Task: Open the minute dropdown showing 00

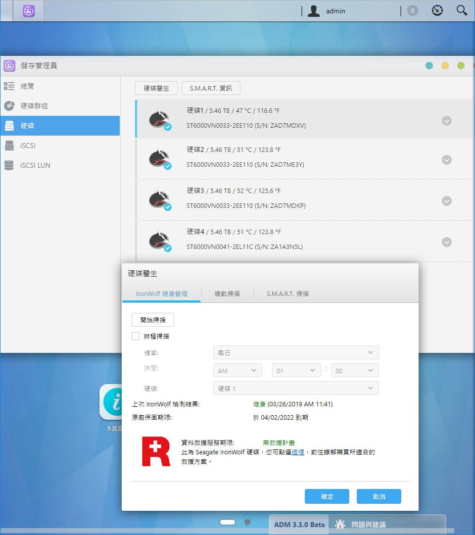Action: point(355,371)
